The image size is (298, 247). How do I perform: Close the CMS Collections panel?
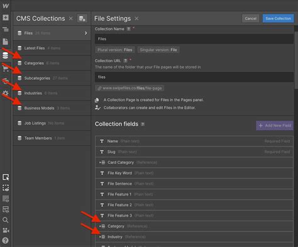(71, 18)
